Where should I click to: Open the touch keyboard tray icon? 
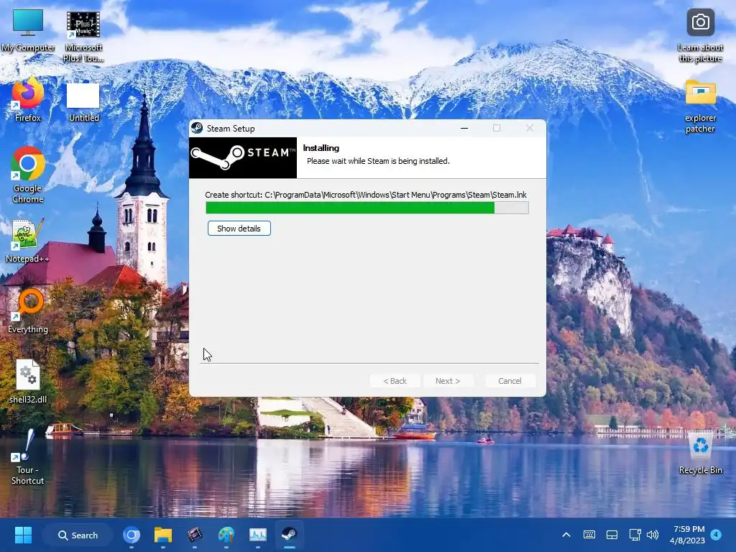tap(589, 535)
